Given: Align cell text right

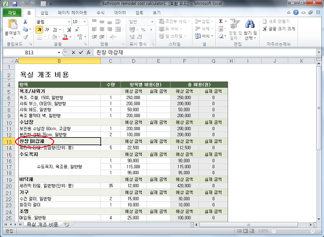Looking at the screenshot, I should point(110,29).
